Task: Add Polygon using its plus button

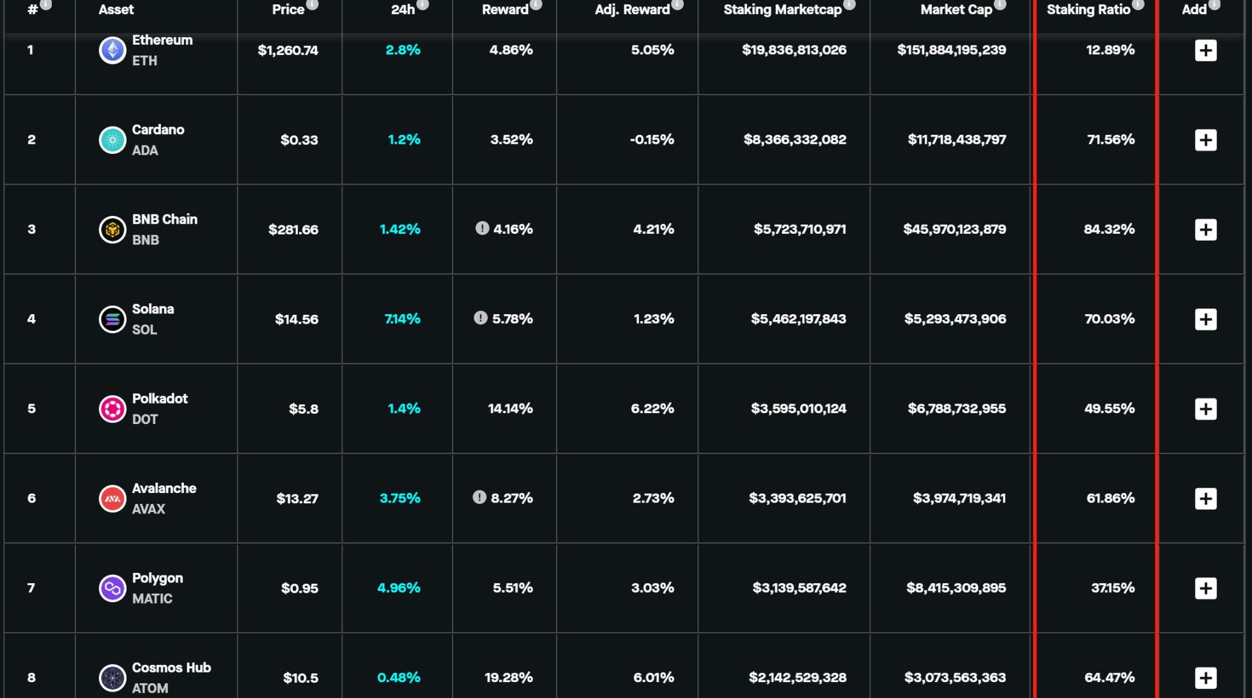Action: pos(1205,588)
